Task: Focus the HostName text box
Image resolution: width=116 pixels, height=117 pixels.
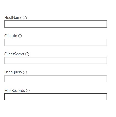Action: pos(56,24)
